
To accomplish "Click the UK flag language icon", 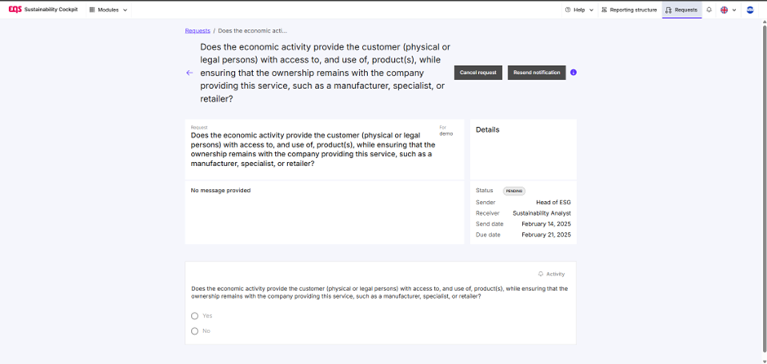I will pos(725,10).
